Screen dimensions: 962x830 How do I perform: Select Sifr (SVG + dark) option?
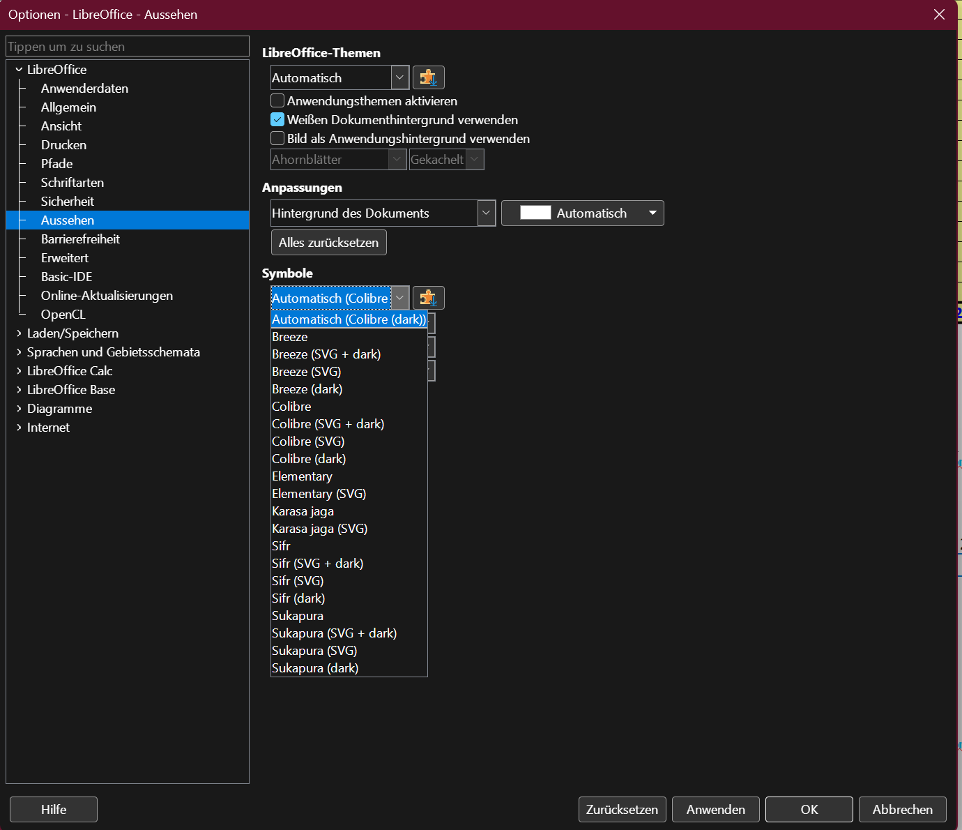[349, 563]
